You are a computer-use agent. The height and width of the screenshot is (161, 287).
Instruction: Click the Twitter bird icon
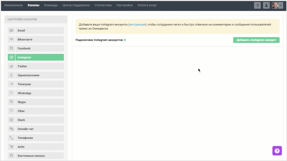[x=11, y=66]
